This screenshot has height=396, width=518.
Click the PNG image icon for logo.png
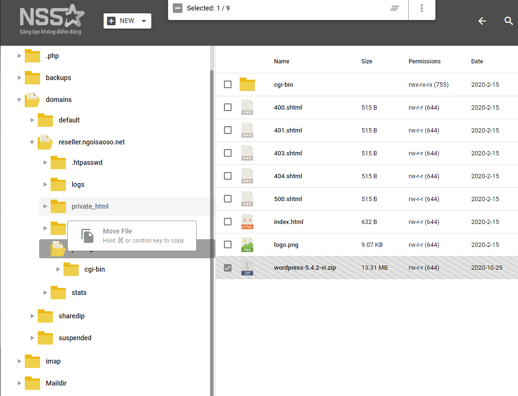pos(247,244)
